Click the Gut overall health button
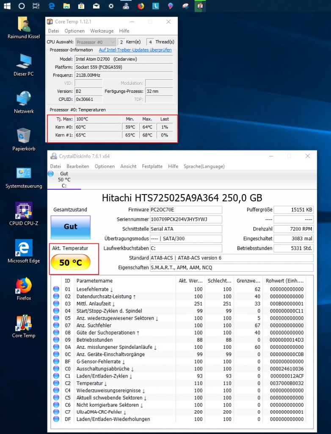This screenshot has height=434, width=331. coord(71,227)
